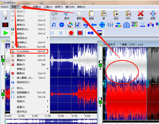This screenshot has height=124, width=159.
Task: Click the Cut (剪切) scissors toolbar icon
Action: pyautogui.click(x=67, y=15)
